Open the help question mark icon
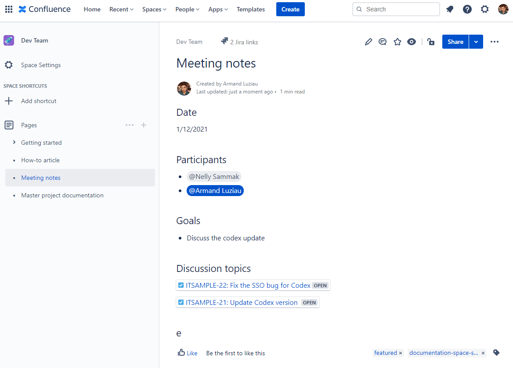The image size is (513, 368). point(467,9)
